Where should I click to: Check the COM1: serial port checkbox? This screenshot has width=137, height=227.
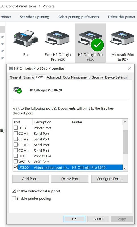(x=16, y=133)
